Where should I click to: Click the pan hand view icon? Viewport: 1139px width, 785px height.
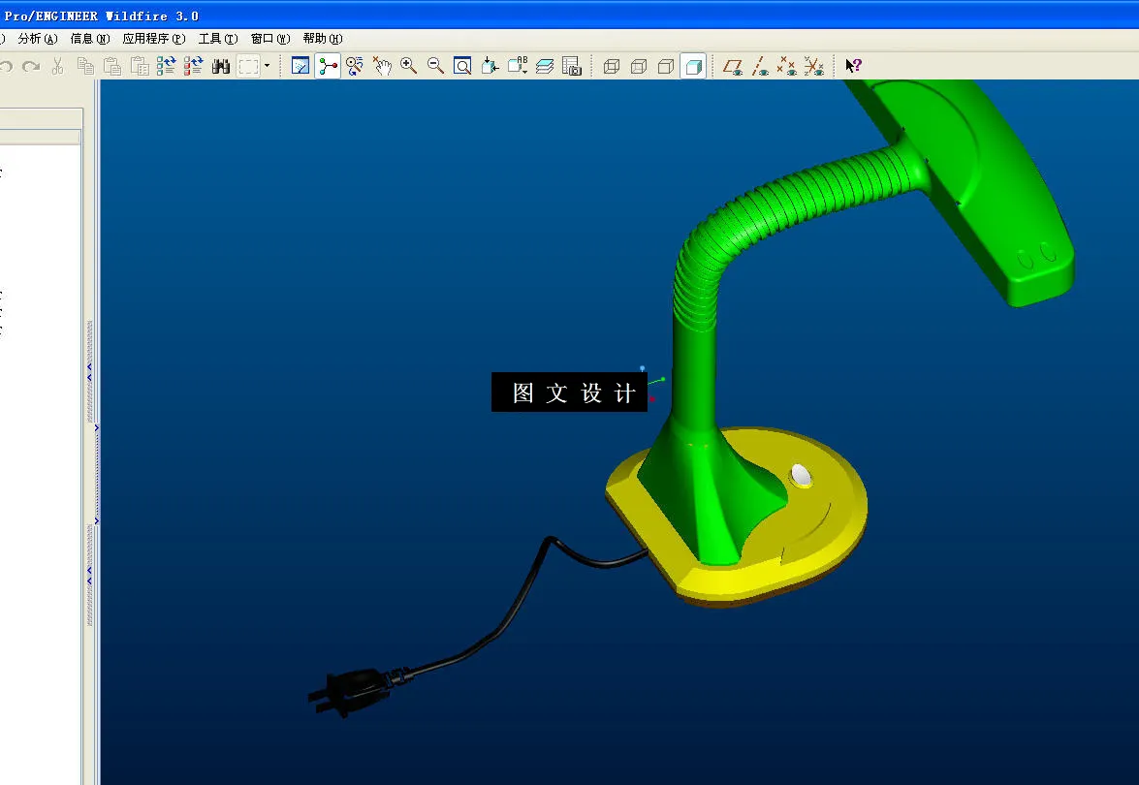[x=382, y=67]
